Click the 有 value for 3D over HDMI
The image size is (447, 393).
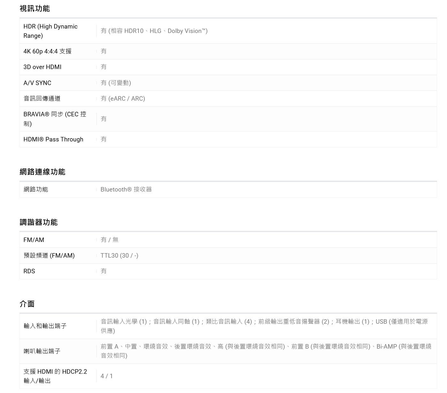pos(103,67)
